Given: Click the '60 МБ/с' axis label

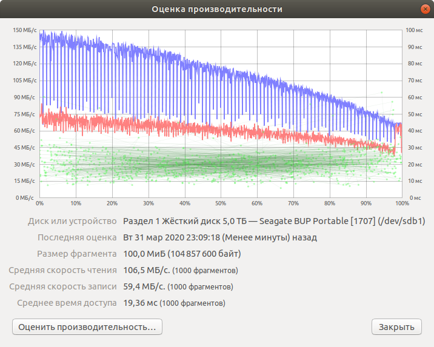Looking at the screenshot, I should [25, 131].
